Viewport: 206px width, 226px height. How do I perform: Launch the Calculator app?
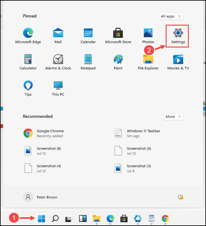pyautogui.click(x=28, y=62)
